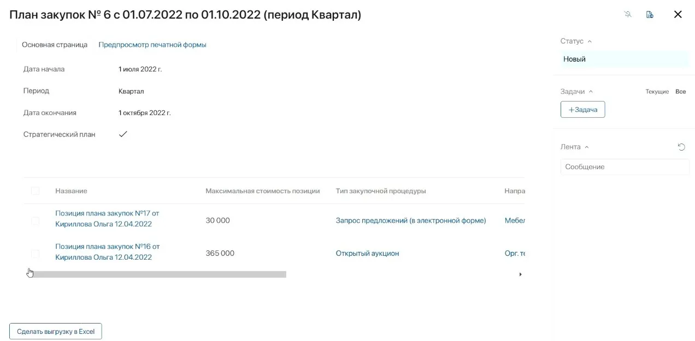Mute notifications via the crossed bell icon
This screenshot has height=341, width=695.
[x=628, y=14]
